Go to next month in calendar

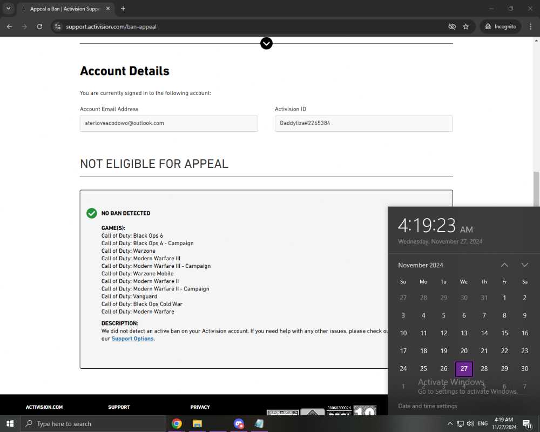point(524,265)
